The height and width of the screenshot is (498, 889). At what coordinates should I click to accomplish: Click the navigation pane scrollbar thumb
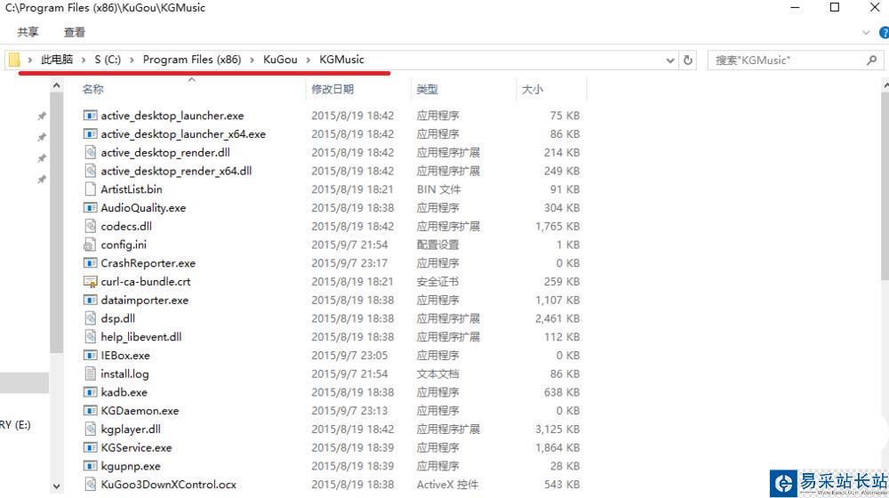click(x=56, y=222)
